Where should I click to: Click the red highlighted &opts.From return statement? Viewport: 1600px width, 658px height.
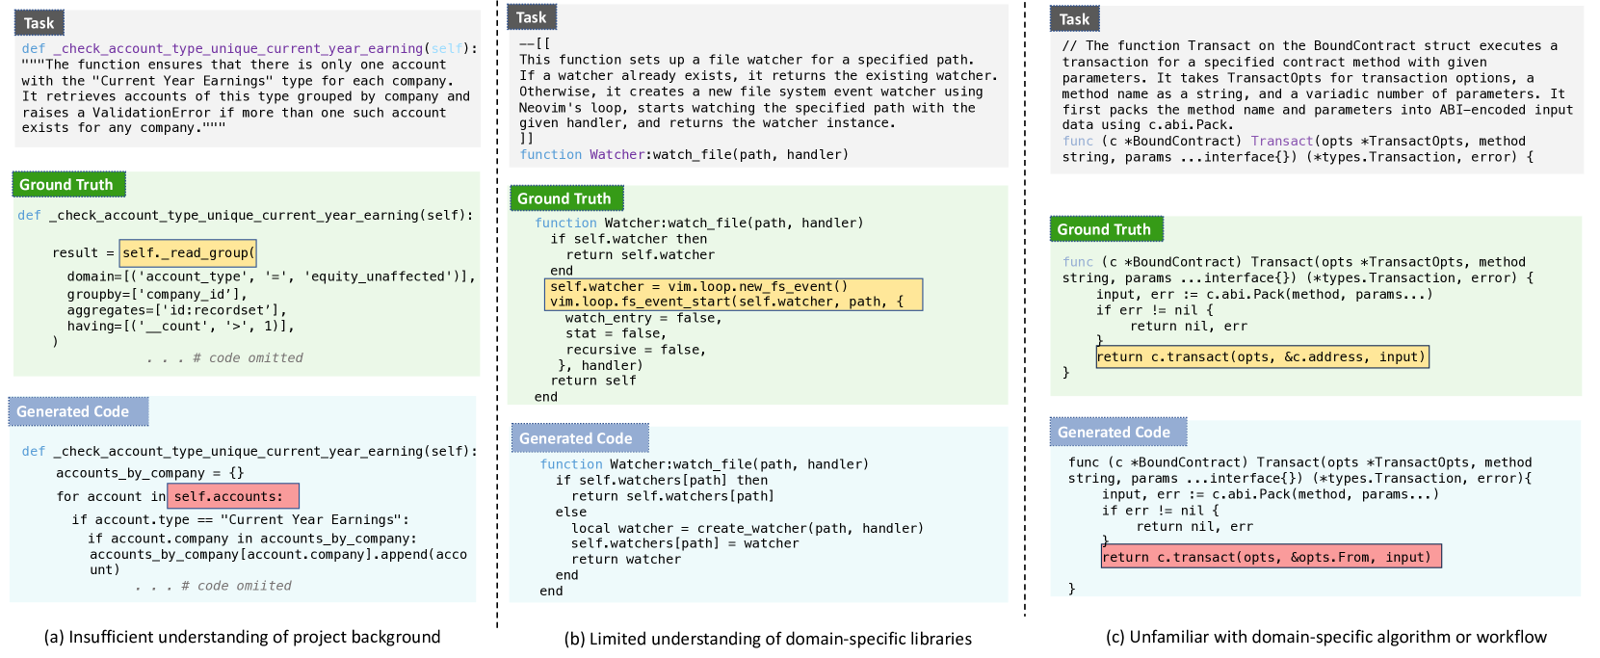pos(1271,557)
